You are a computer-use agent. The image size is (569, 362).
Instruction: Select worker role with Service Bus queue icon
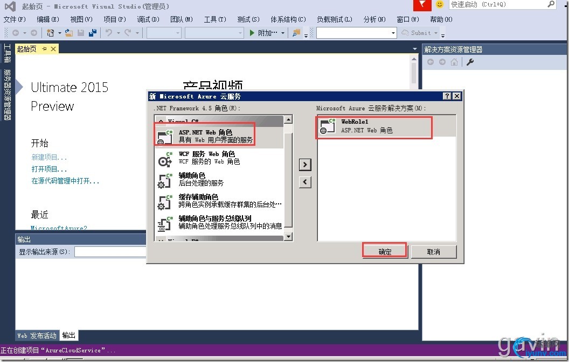(x=165, y=224)
